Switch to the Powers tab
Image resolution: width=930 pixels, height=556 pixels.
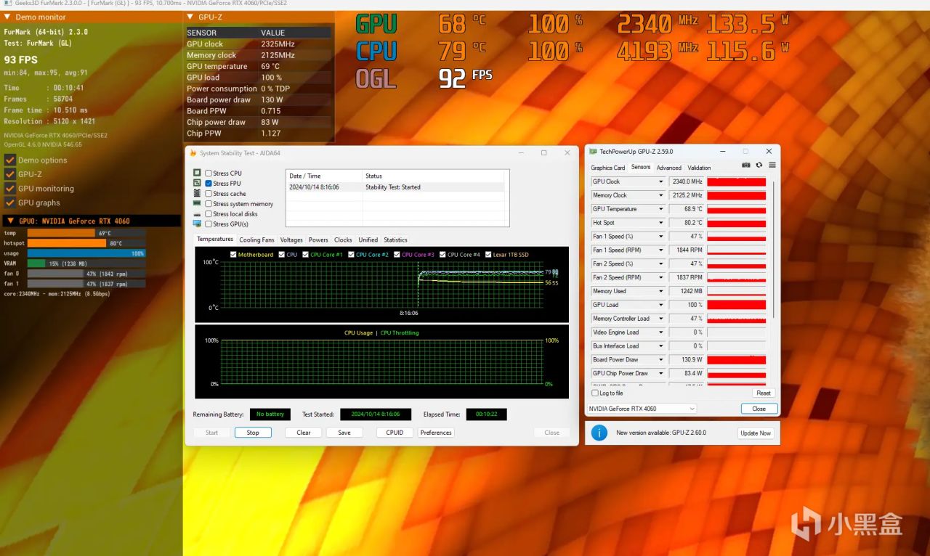click(318, 240)
